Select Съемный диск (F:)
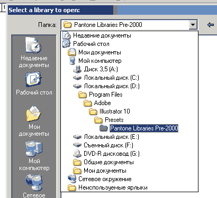Image resolution: width=217 pixels, height=198 pixels. pyautogui.click(x=129, y=145)
